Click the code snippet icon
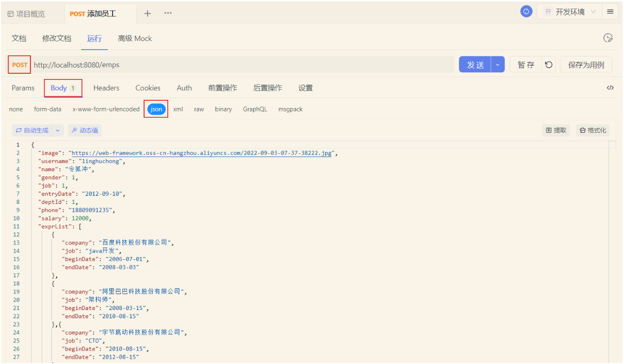Viewport: 624px width, 364px height. [610, 88]
